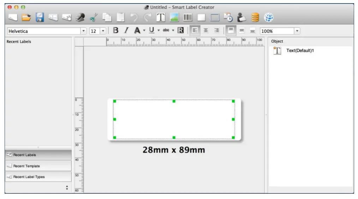Switch to the Recent Template tab

point(38,166)
